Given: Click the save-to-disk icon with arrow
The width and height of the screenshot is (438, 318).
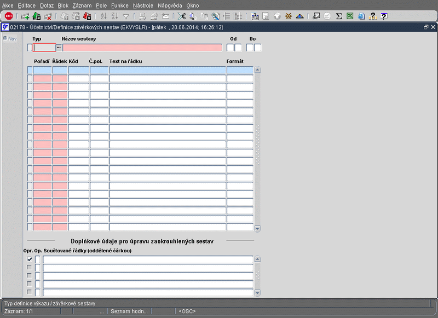Looking at the screenshot, I should tap(255, 16).
